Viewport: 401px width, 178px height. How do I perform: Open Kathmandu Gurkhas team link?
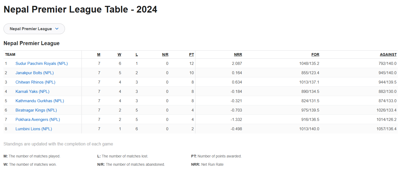tap(40, 101)
